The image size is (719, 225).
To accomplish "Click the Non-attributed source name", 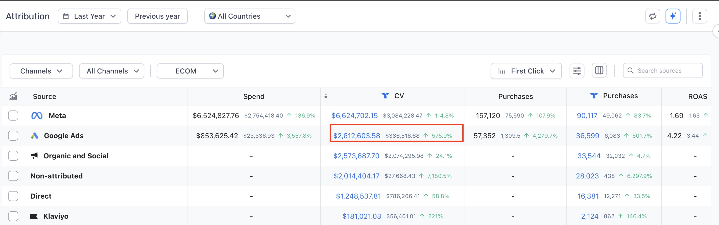I will tap(57, 176).
